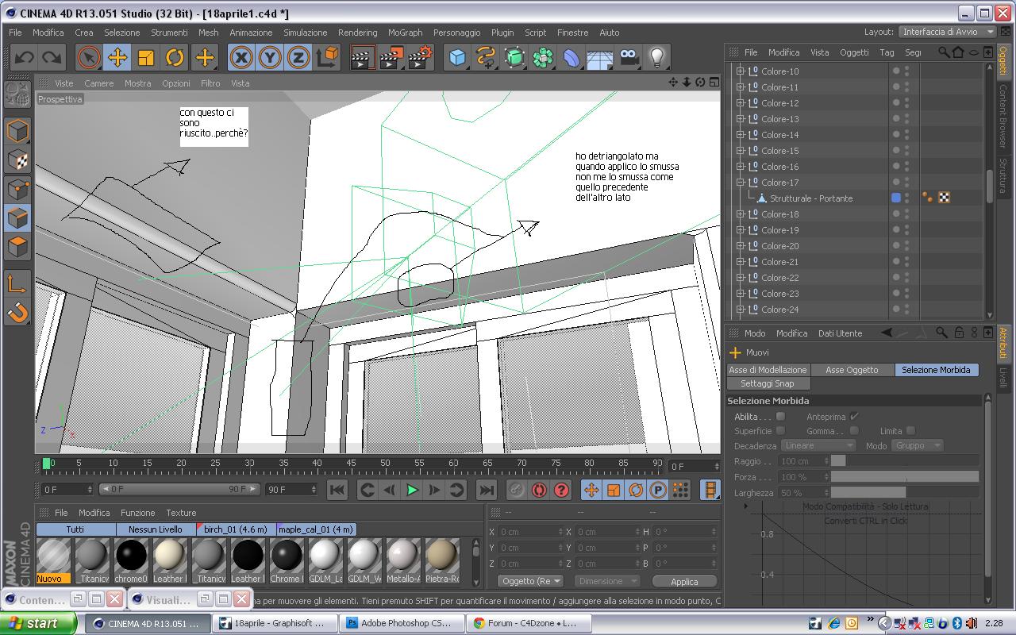Click the red question mark timeline icon

(561, 491)
